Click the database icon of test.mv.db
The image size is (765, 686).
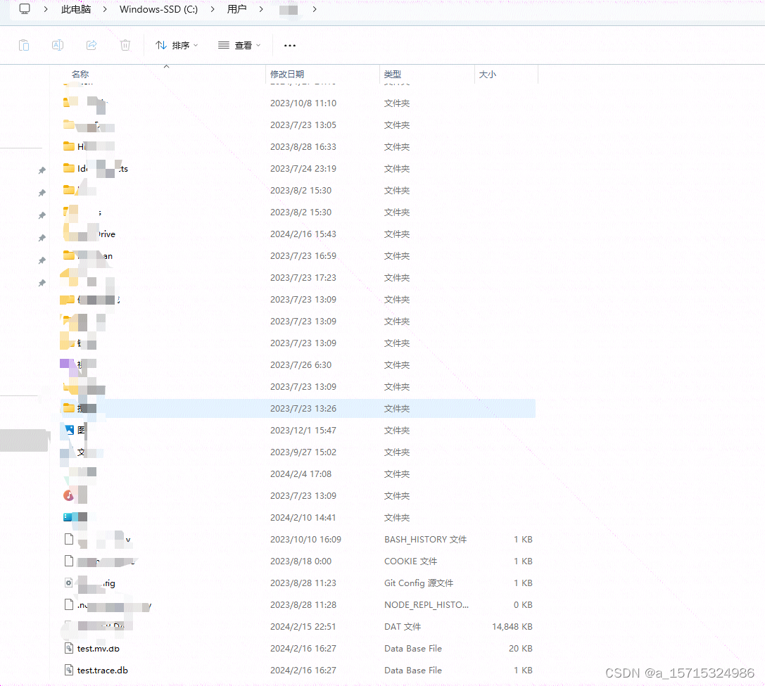click(68, 648)
